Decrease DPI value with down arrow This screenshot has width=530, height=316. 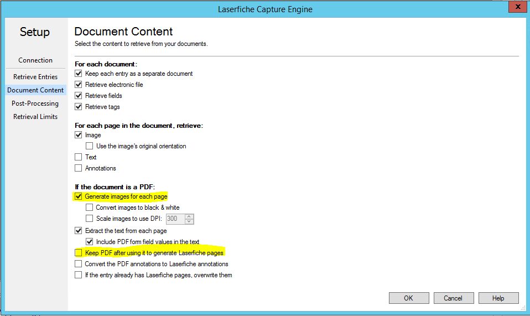click(x=189, y=221)
